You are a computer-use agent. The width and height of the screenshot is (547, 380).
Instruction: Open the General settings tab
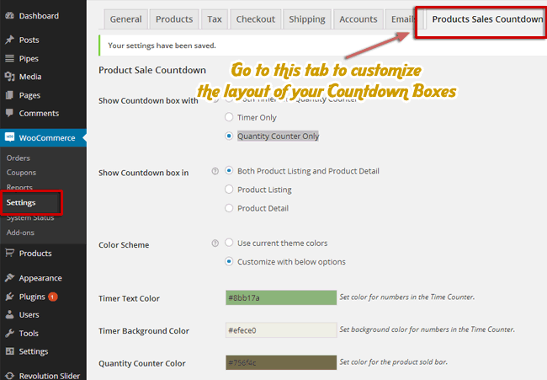coord(125,19)
